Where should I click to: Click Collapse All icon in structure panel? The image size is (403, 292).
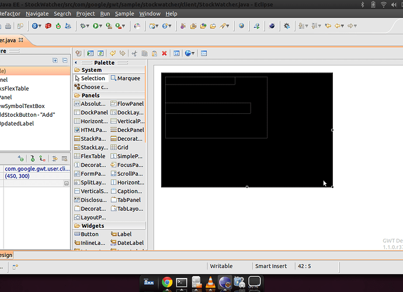[65, 60]
